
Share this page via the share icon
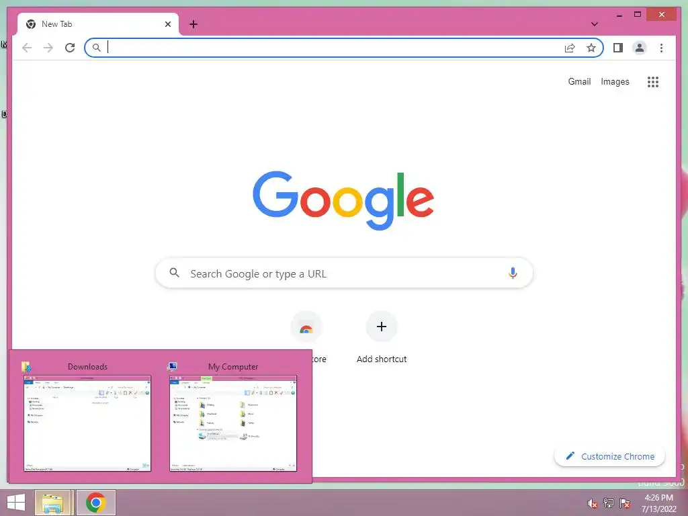(570, 48)
